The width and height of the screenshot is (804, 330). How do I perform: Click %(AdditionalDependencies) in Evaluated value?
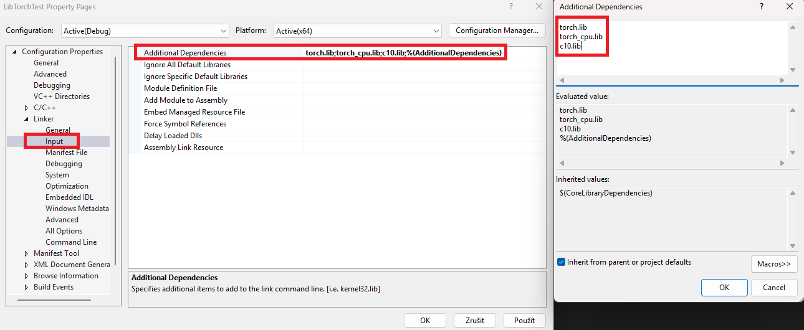[605, 138]
